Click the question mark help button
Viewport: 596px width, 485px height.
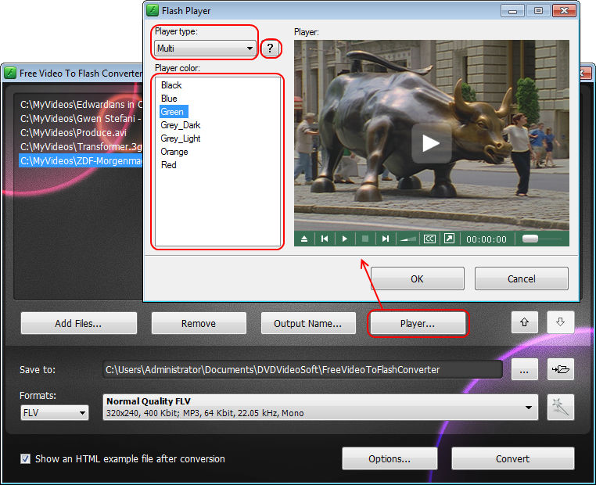click(x=271, y=48)
